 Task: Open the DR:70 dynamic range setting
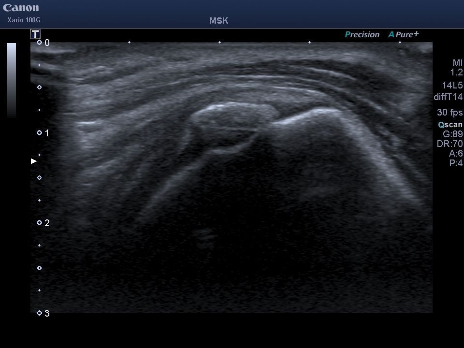449,144
